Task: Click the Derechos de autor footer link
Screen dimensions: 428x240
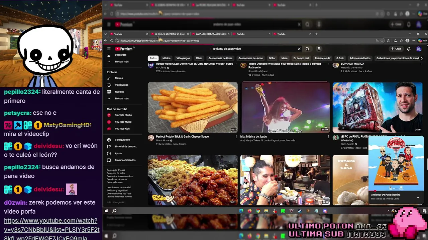Action: [x=116, y=173]
